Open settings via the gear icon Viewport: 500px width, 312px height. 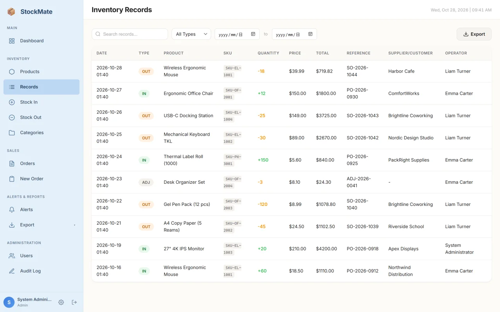coord(61,302)
